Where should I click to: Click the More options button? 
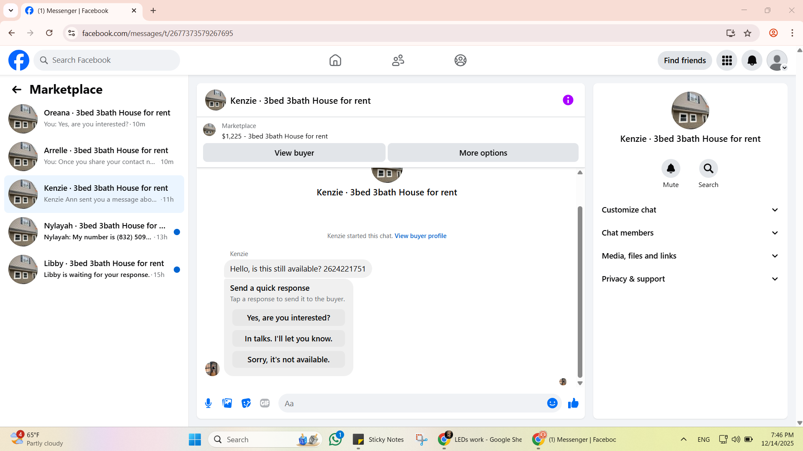[483, 153]
